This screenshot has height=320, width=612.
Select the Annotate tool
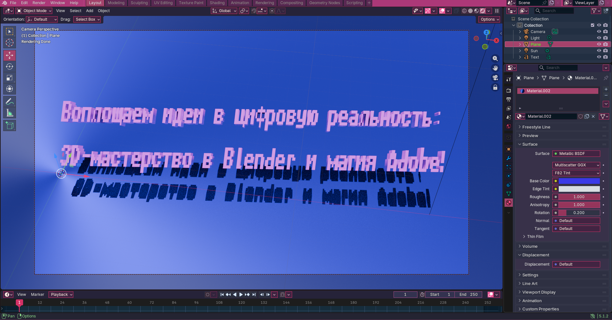click(10, 102)
